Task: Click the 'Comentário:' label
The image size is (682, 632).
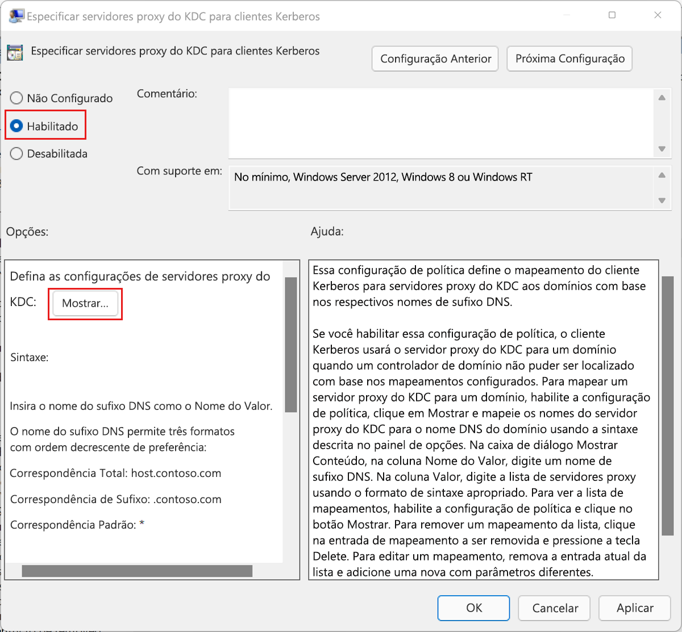Action: click(x=167, y=94)
